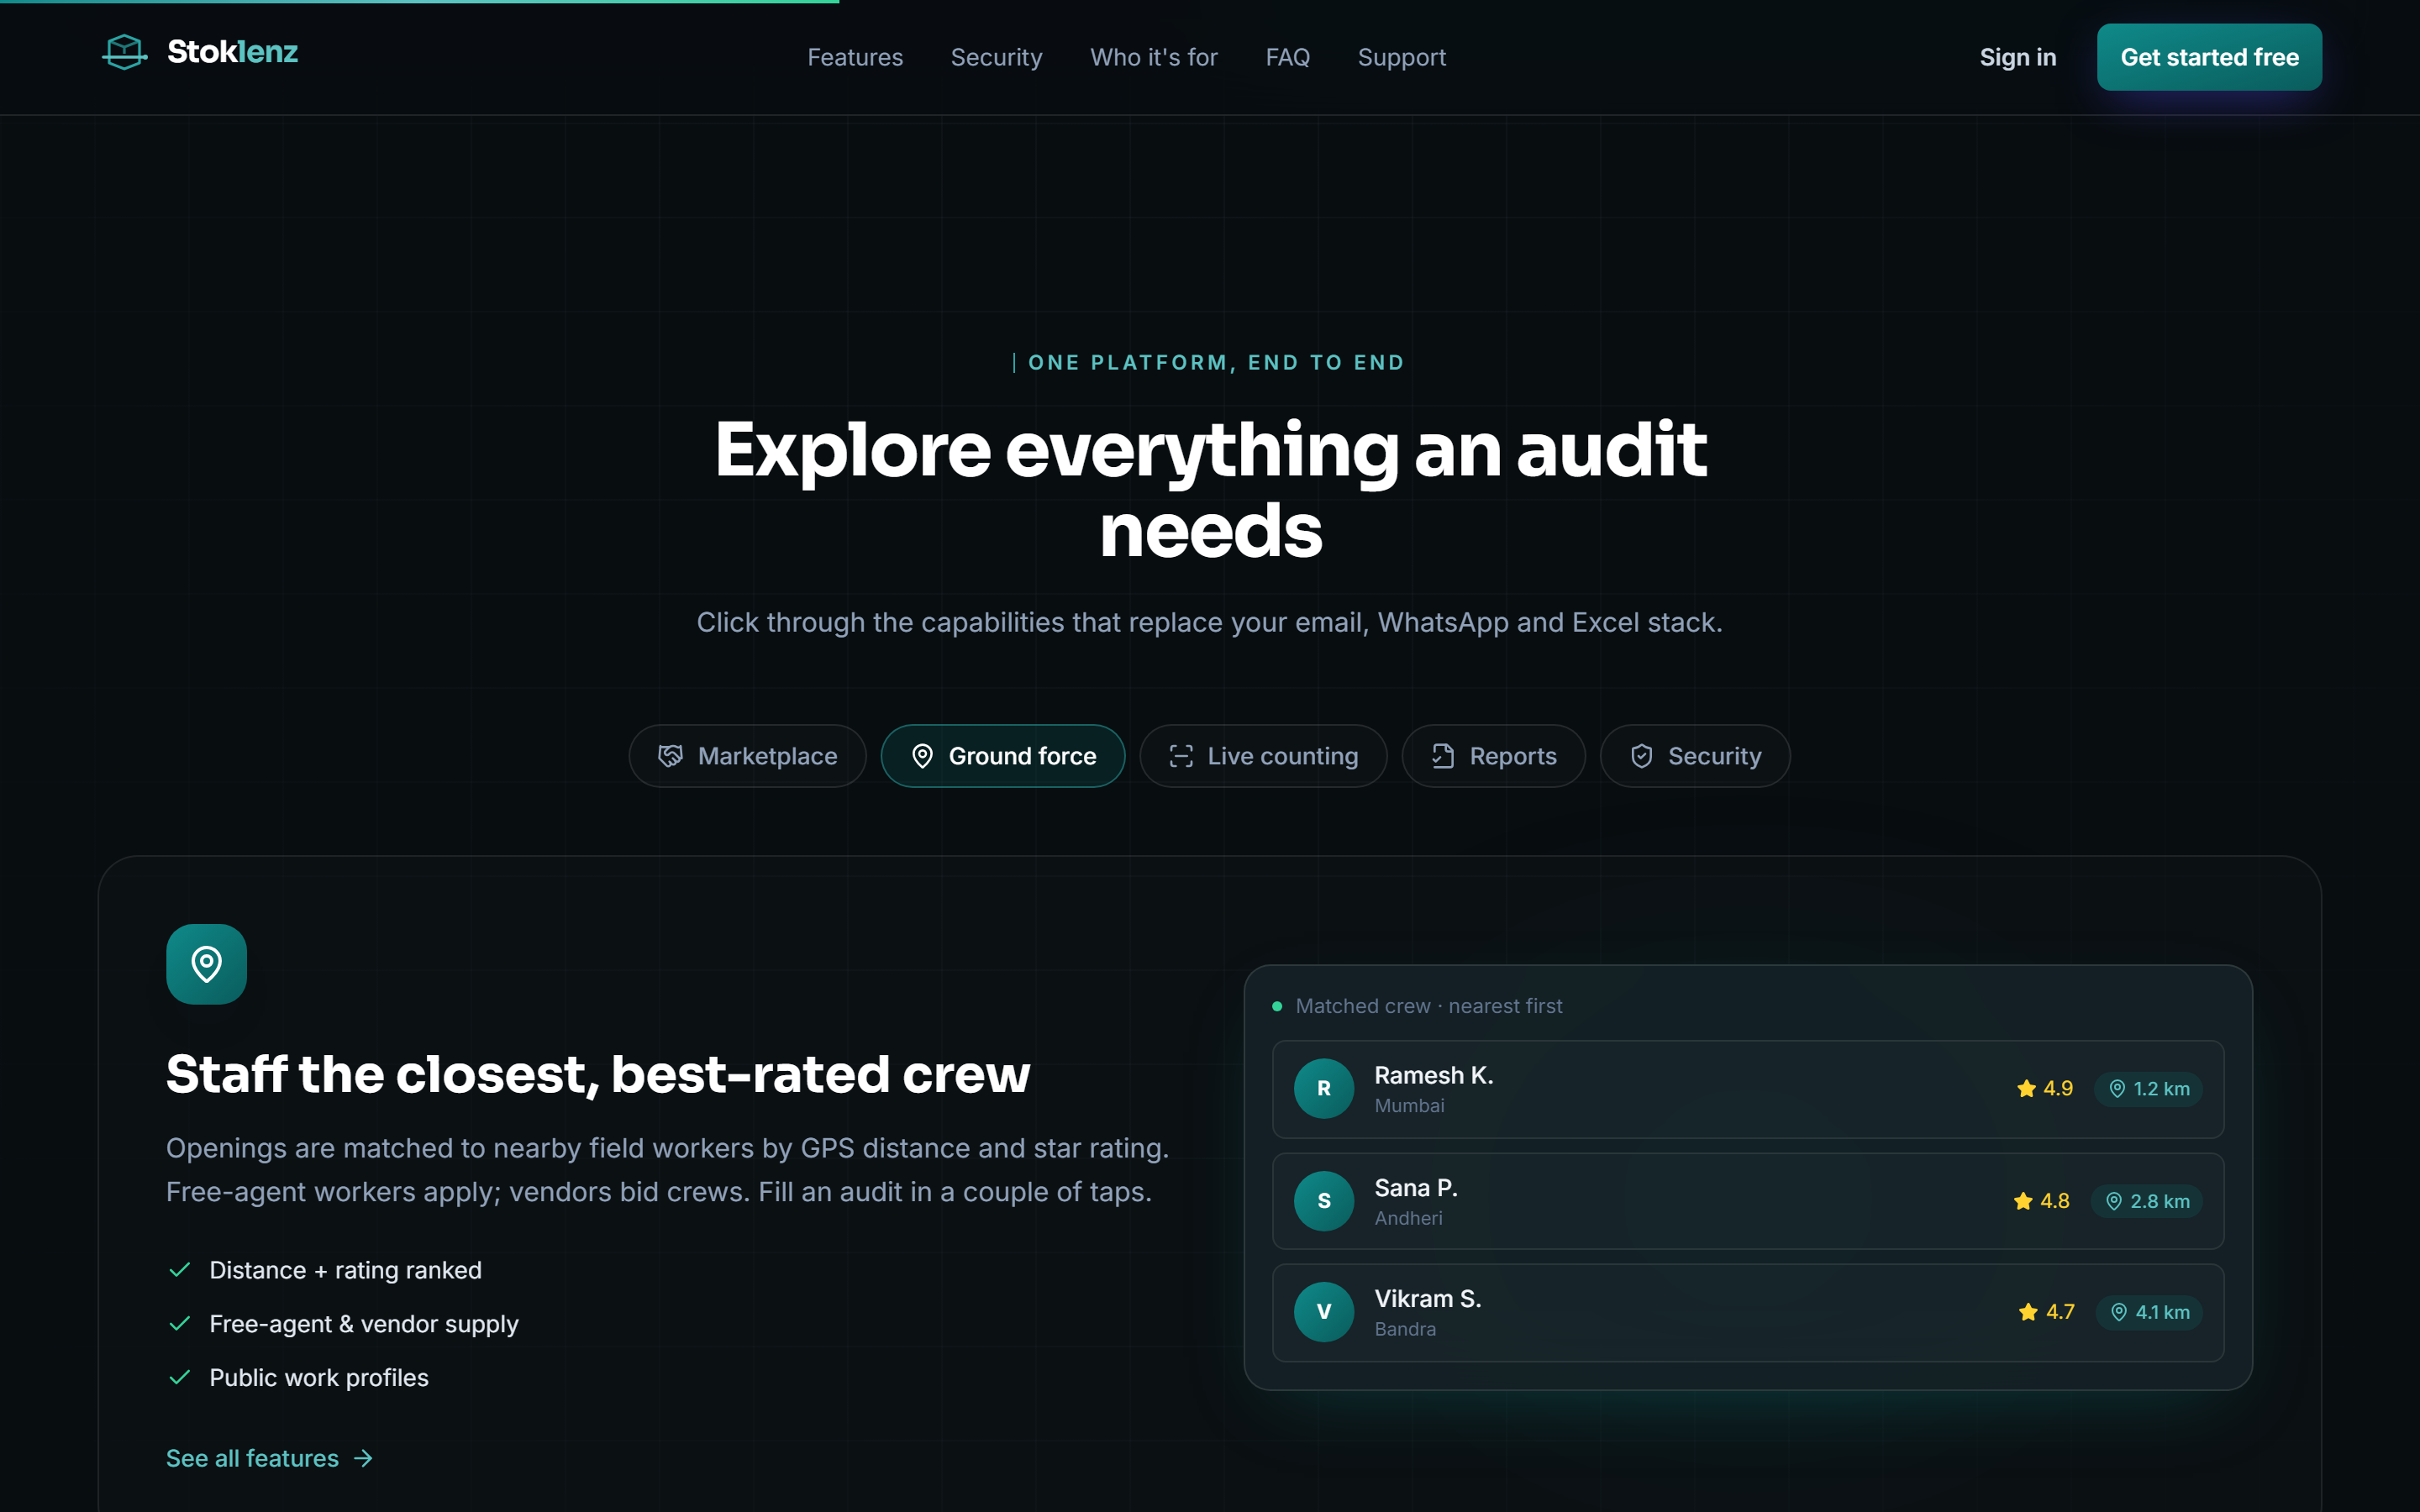Follow the See all features link
2420x1512 pixels.
point(270,1459)
